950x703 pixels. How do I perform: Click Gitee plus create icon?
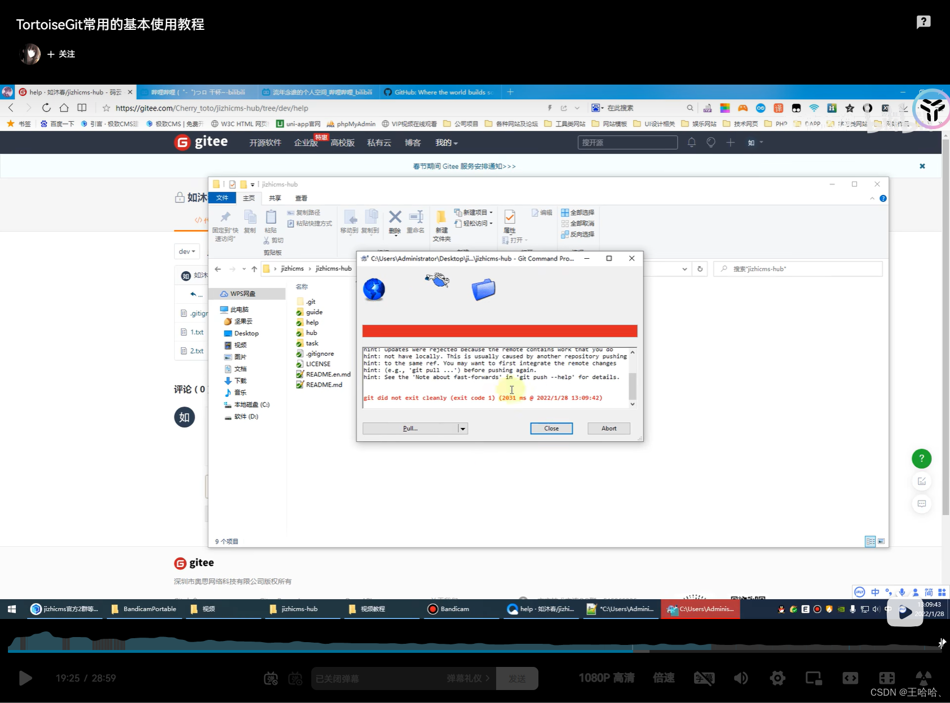coord(730,143)
